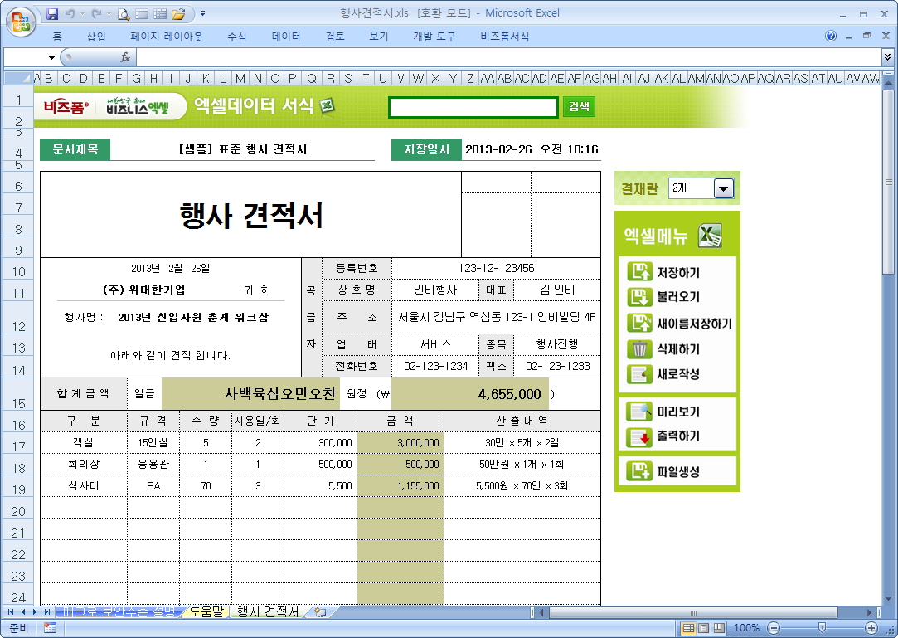Click the zoom in plus button

point(871,628)
